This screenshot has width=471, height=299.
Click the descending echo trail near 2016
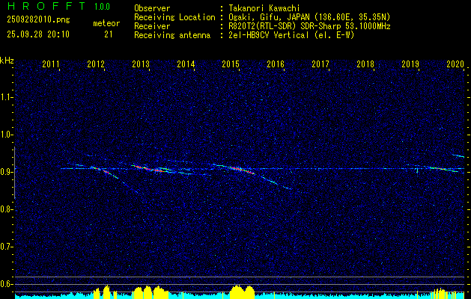(276, 182)
